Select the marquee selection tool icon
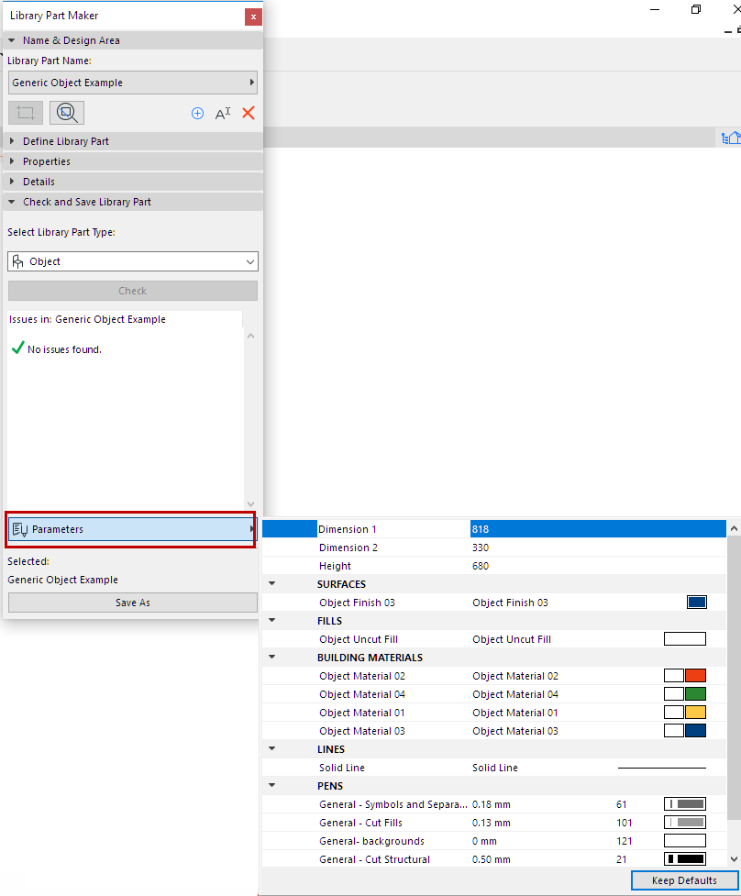Screen dimensions: 741x896 tap(25, 112)
